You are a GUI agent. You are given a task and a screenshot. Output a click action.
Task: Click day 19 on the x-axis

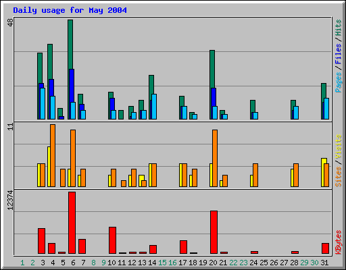point(203,263)
